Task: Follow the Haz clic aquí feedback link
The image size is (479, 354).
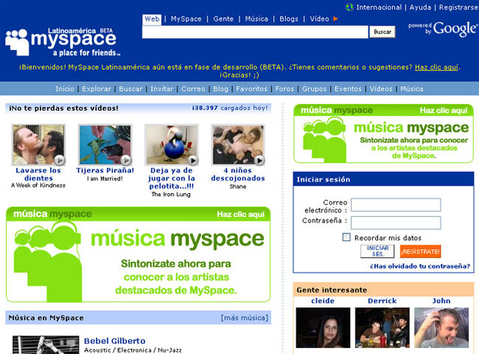Action: (x=436, y=67)
